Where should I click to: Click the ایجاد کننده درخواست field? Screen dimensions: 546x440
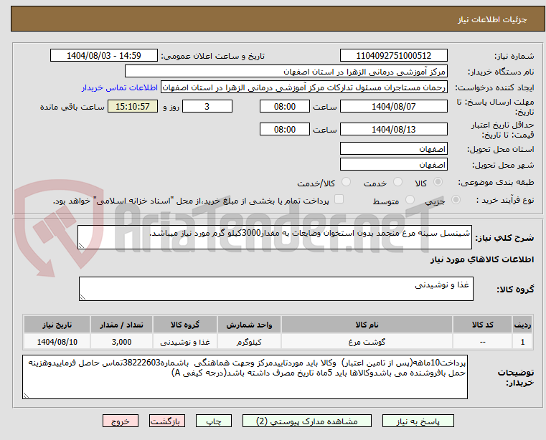tap(304, 87)
